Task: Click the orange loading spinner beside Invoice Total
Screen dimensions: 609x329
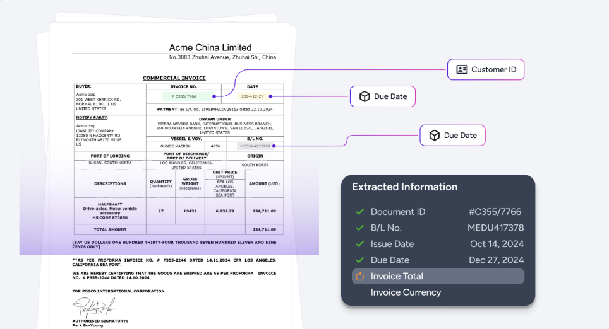Action: (360, 276)
